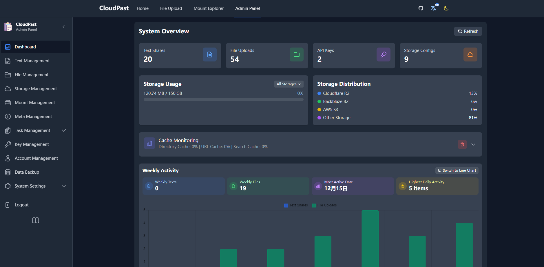Click the Cache Monitoring bar chart icon
The height and width of the screenshot is (267, 544).
tap(149, 143)
